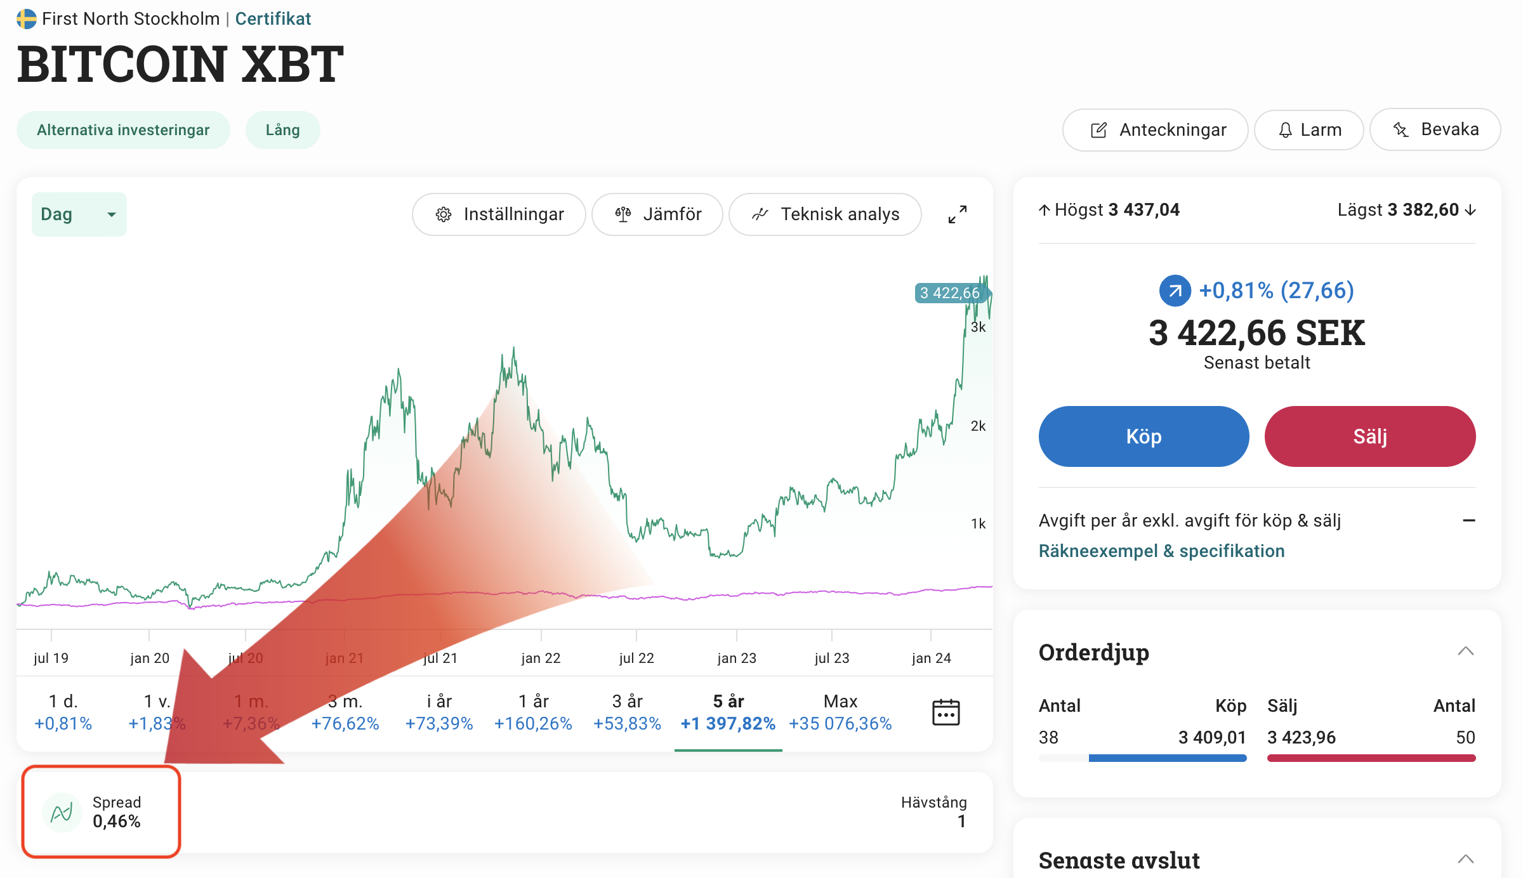
Task: Collapse the Avgift per år row
Action: click(1468, 521)
